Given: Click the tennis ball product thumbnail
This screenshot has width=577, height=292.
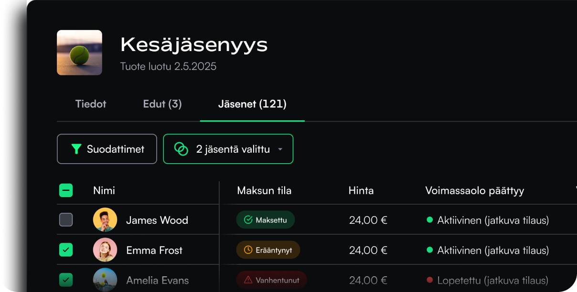Looking at the screenshot, I should click(79, 52).
